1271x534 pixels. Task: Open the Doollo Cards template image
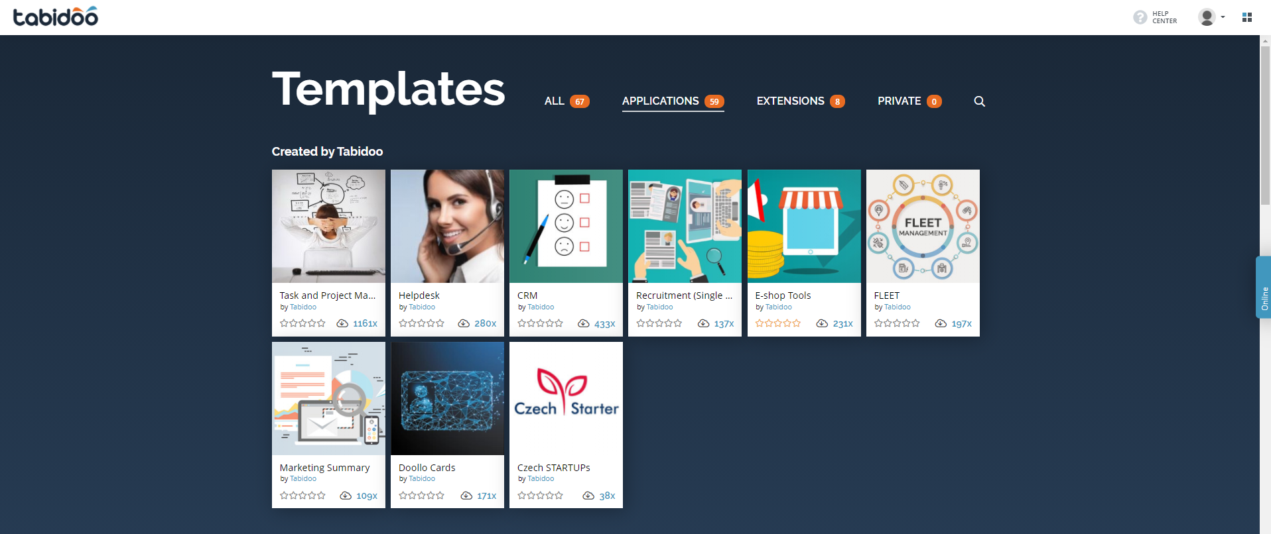[447, 398]
